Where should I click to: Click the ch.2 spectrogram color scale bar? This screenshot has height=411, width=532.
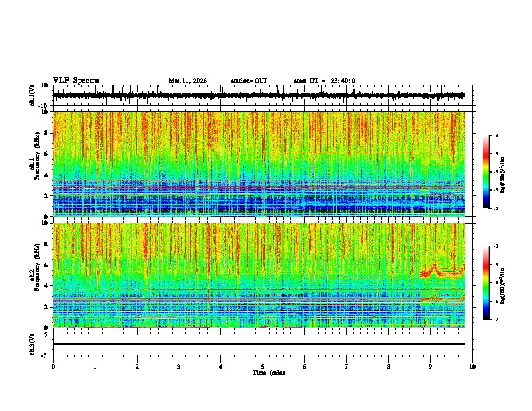pyautogui.click(x=486, y=283)
